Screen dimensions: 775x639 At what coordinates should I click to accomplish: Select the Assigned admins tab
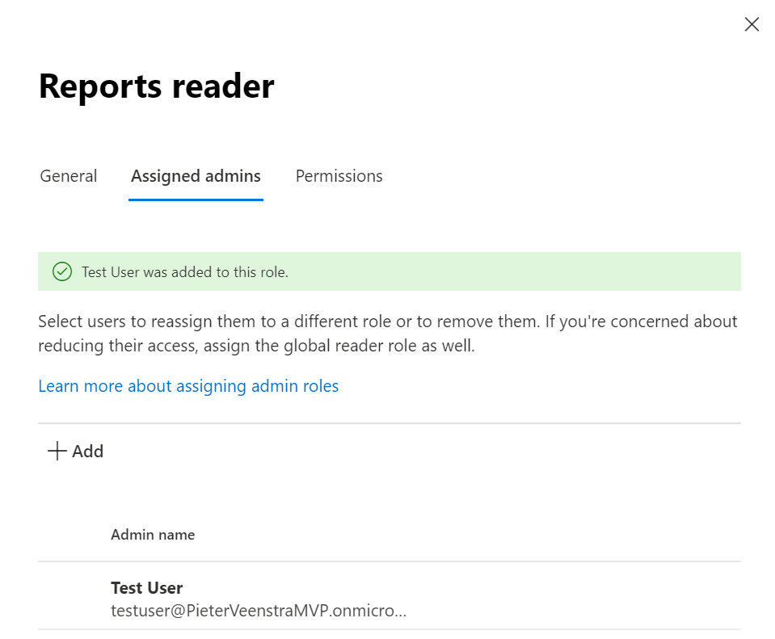point(196,176)
